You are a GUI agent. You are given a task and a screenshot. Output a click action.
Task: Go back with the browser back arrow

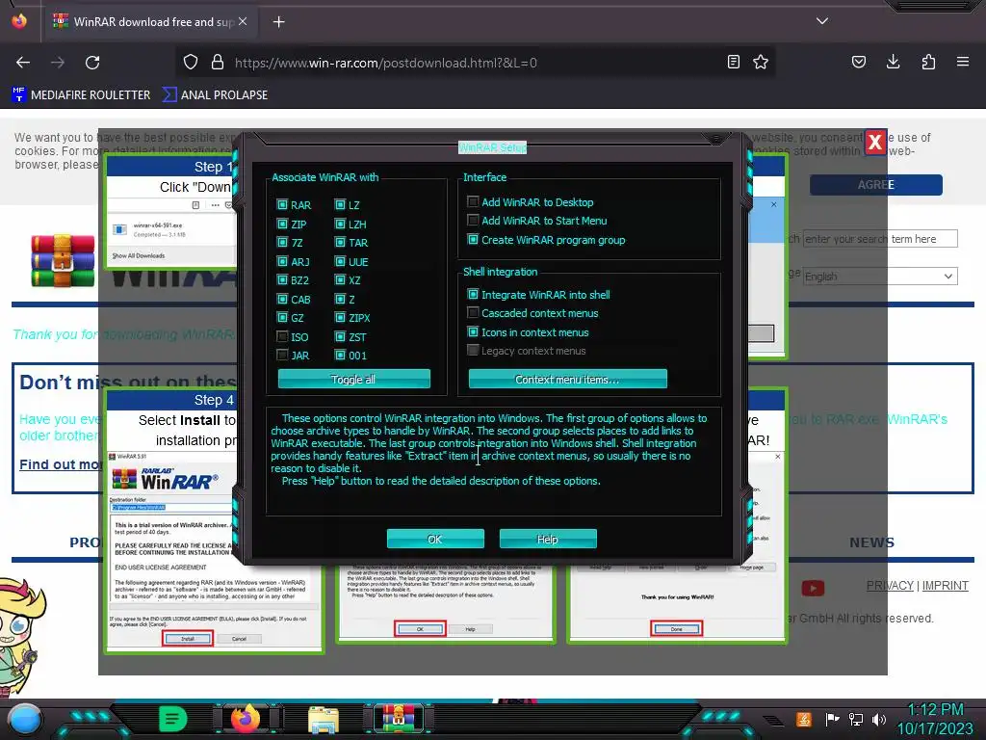[x=23, y=63]
